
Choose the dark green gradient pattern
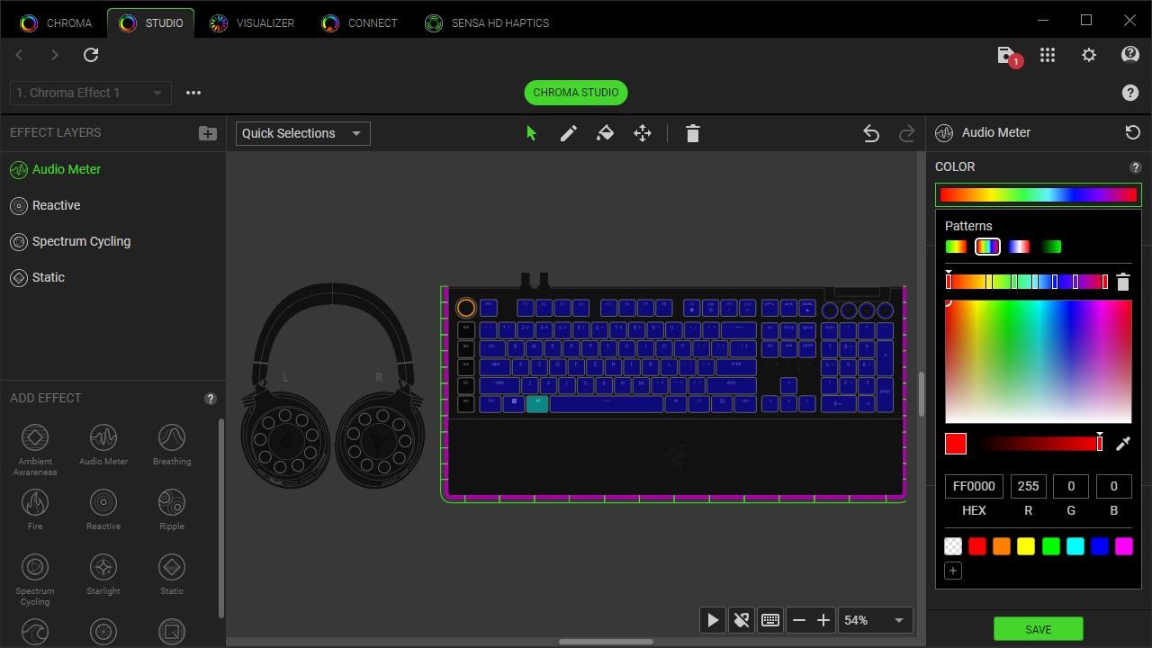click(x=1051, y=247)
